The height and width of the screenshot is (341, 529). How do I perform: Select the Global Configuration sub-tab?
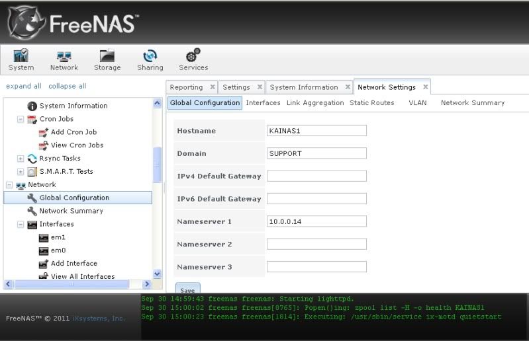point(205,102)
